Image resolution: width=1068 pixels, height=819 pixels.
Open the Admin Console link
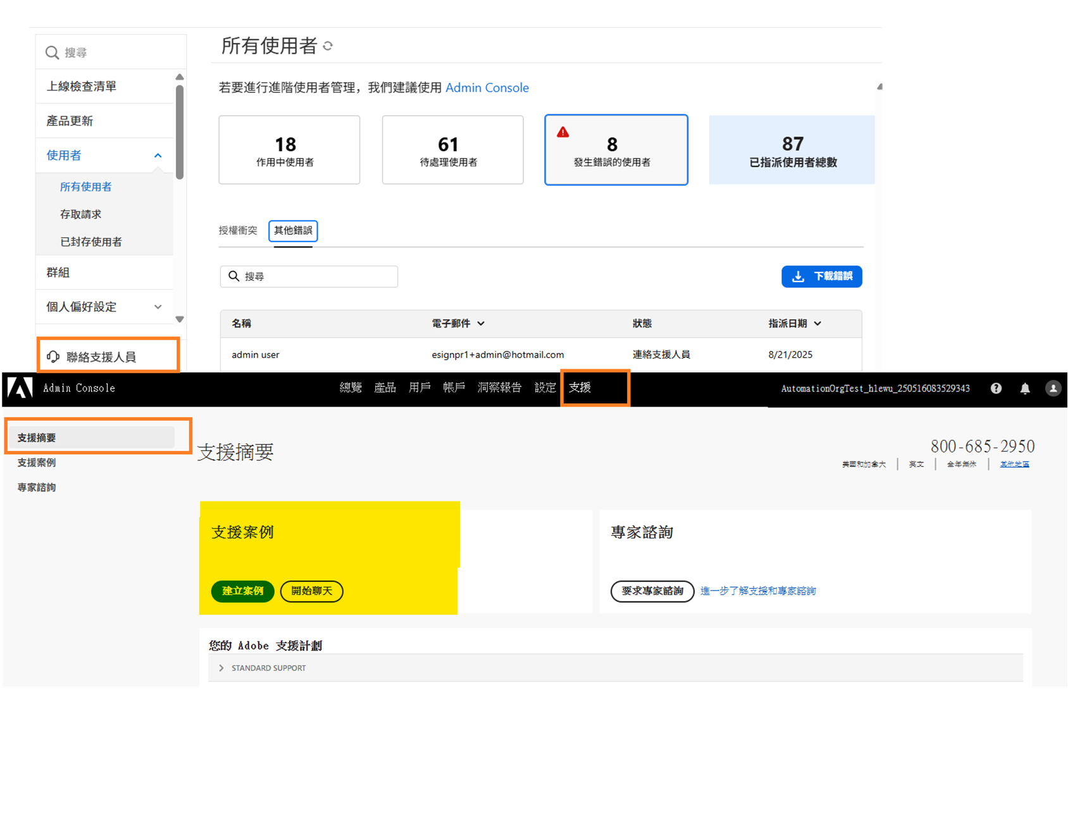coord(487,88)
